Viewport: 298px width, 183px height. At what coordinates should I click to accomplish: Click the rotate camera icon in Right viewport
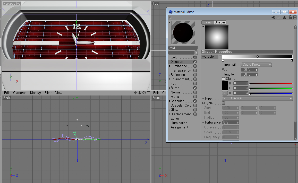pos(144,93)
